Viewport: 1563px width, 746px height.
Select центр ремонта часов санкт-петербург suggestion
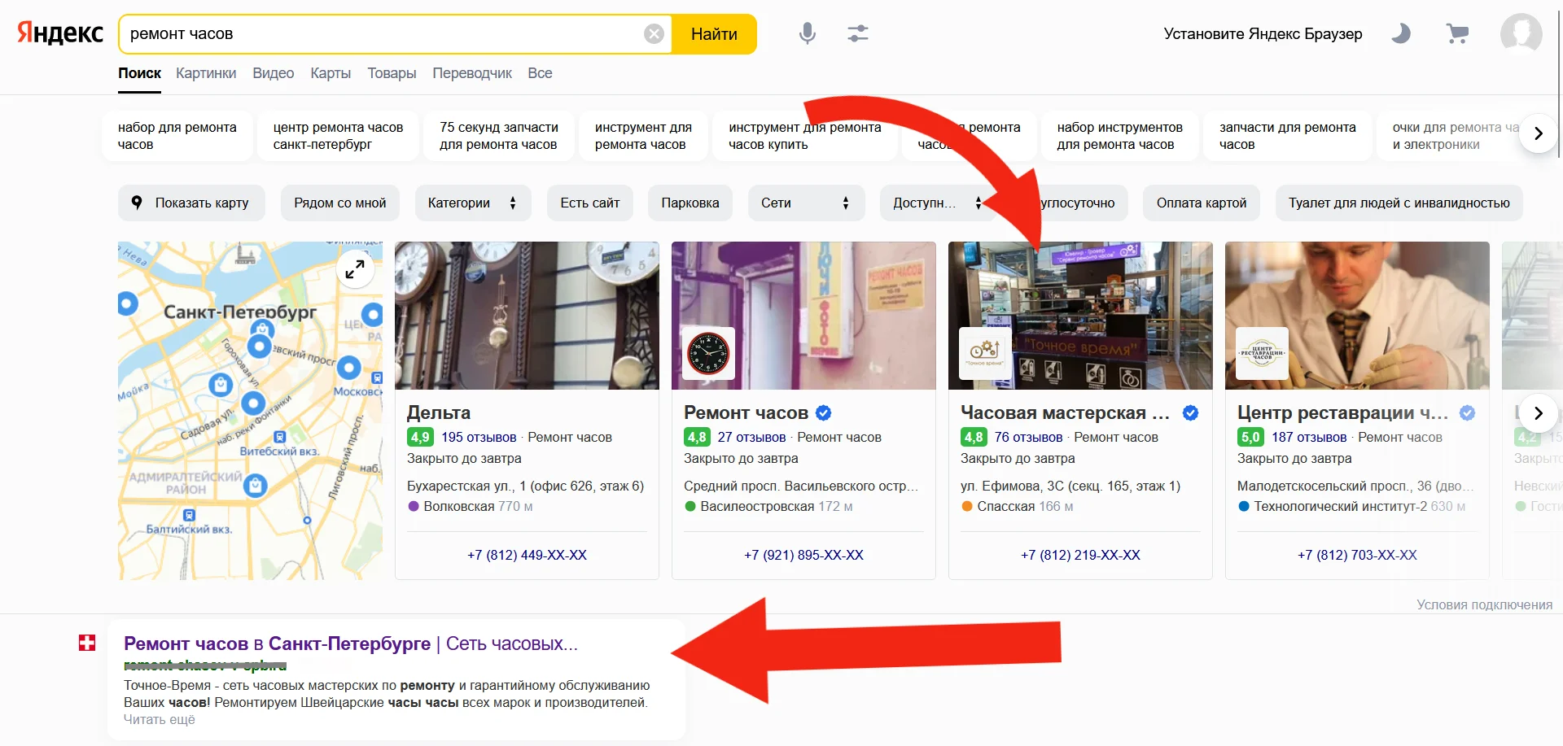(x=338, y=136)
